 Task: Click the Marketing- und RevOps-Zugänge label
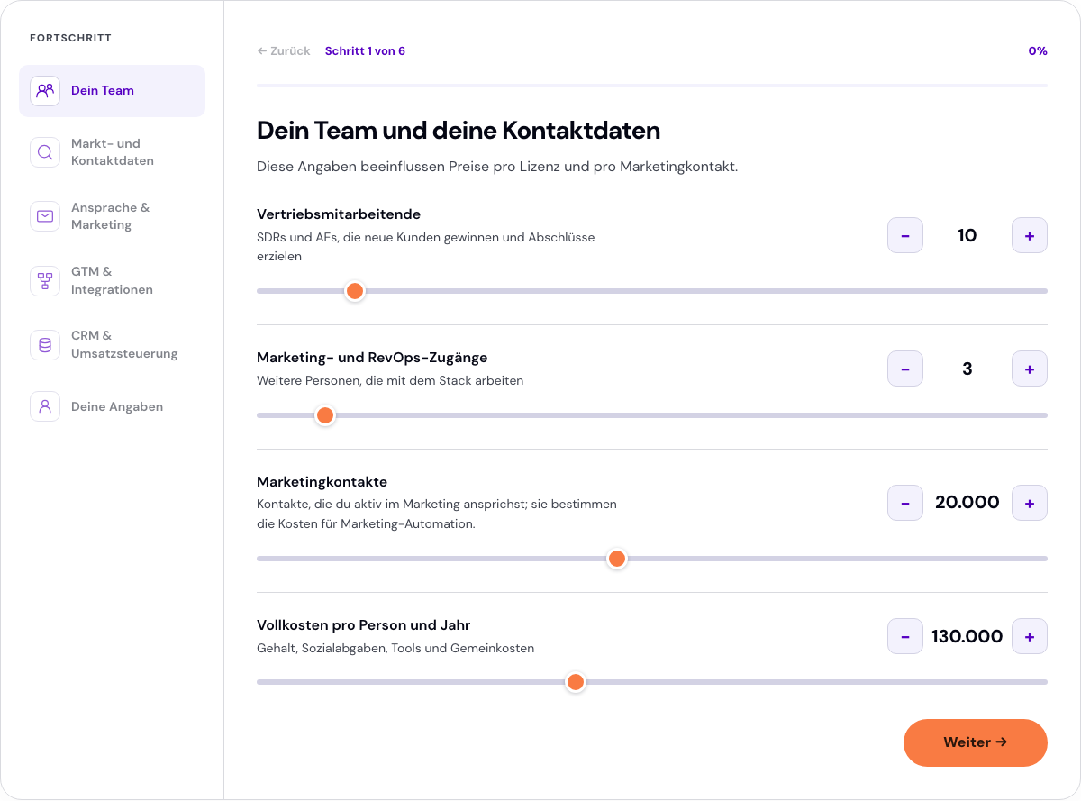[372, 358]
